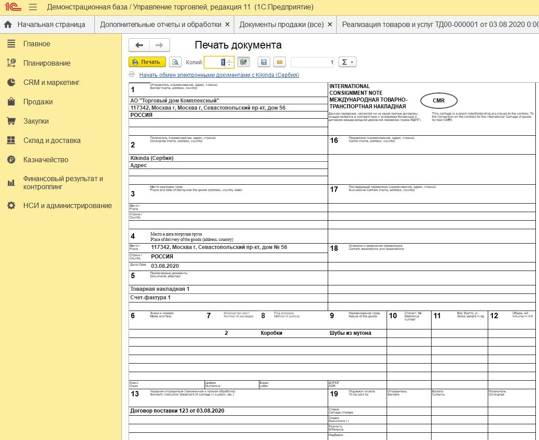Image resolution: width=539 pixels, height=440 pixels.
Task: Close Документы продажи (все) tab
Action: [x=330, y=24]
